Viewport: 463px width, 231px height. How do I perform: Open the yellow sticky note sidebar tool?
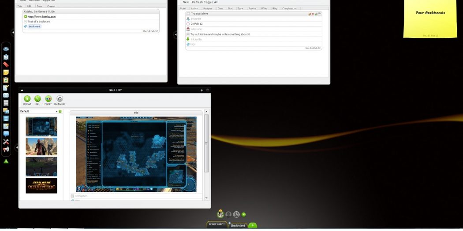pos(6,72)
